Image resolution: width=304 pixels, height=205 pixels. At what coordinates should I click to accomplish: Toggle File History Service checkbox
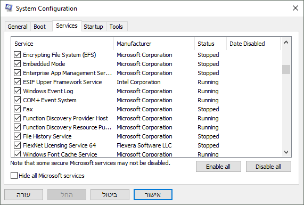pyautogui.click(x=17, y=136)
